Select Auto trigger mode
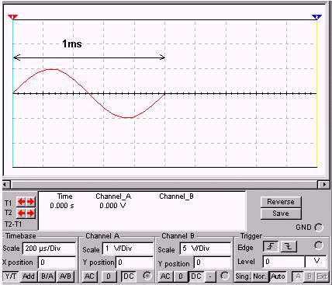 coord(278,276)
